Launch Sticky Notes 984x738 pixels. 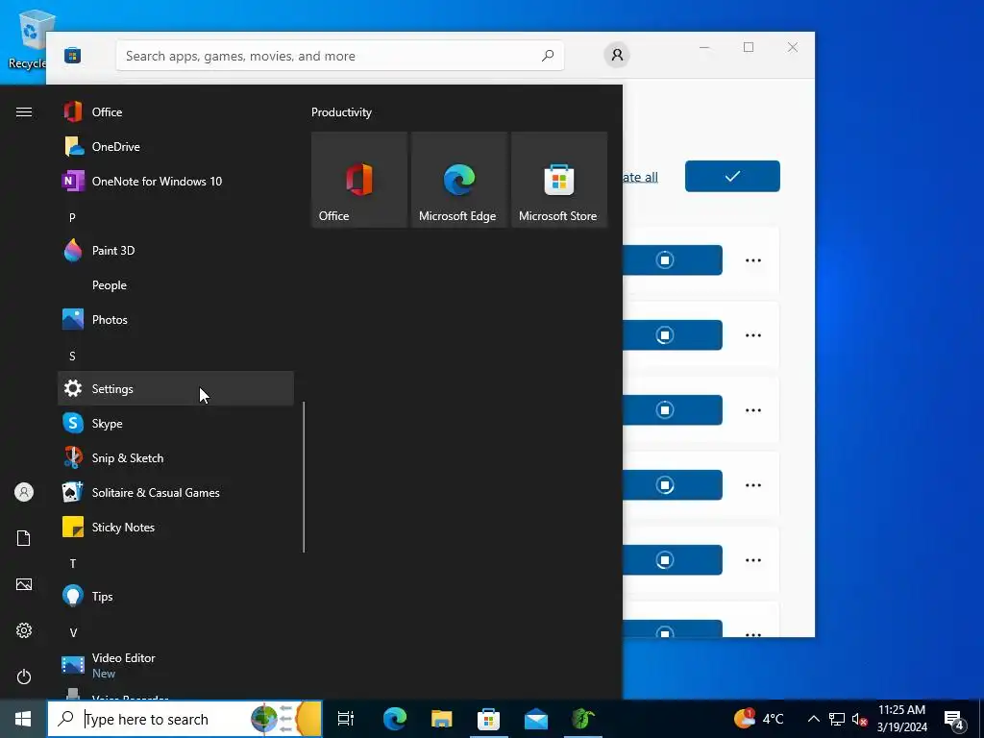coord(176,528)
